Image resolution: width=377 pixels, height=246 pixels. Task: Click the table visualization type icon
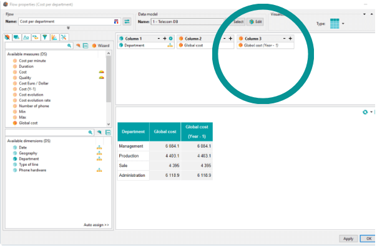(335, 24)
